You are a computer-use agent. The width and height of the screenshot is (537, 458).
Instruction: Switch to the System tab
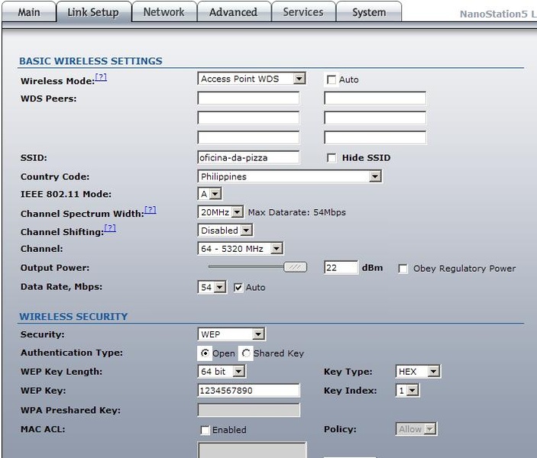click(369, 12)
